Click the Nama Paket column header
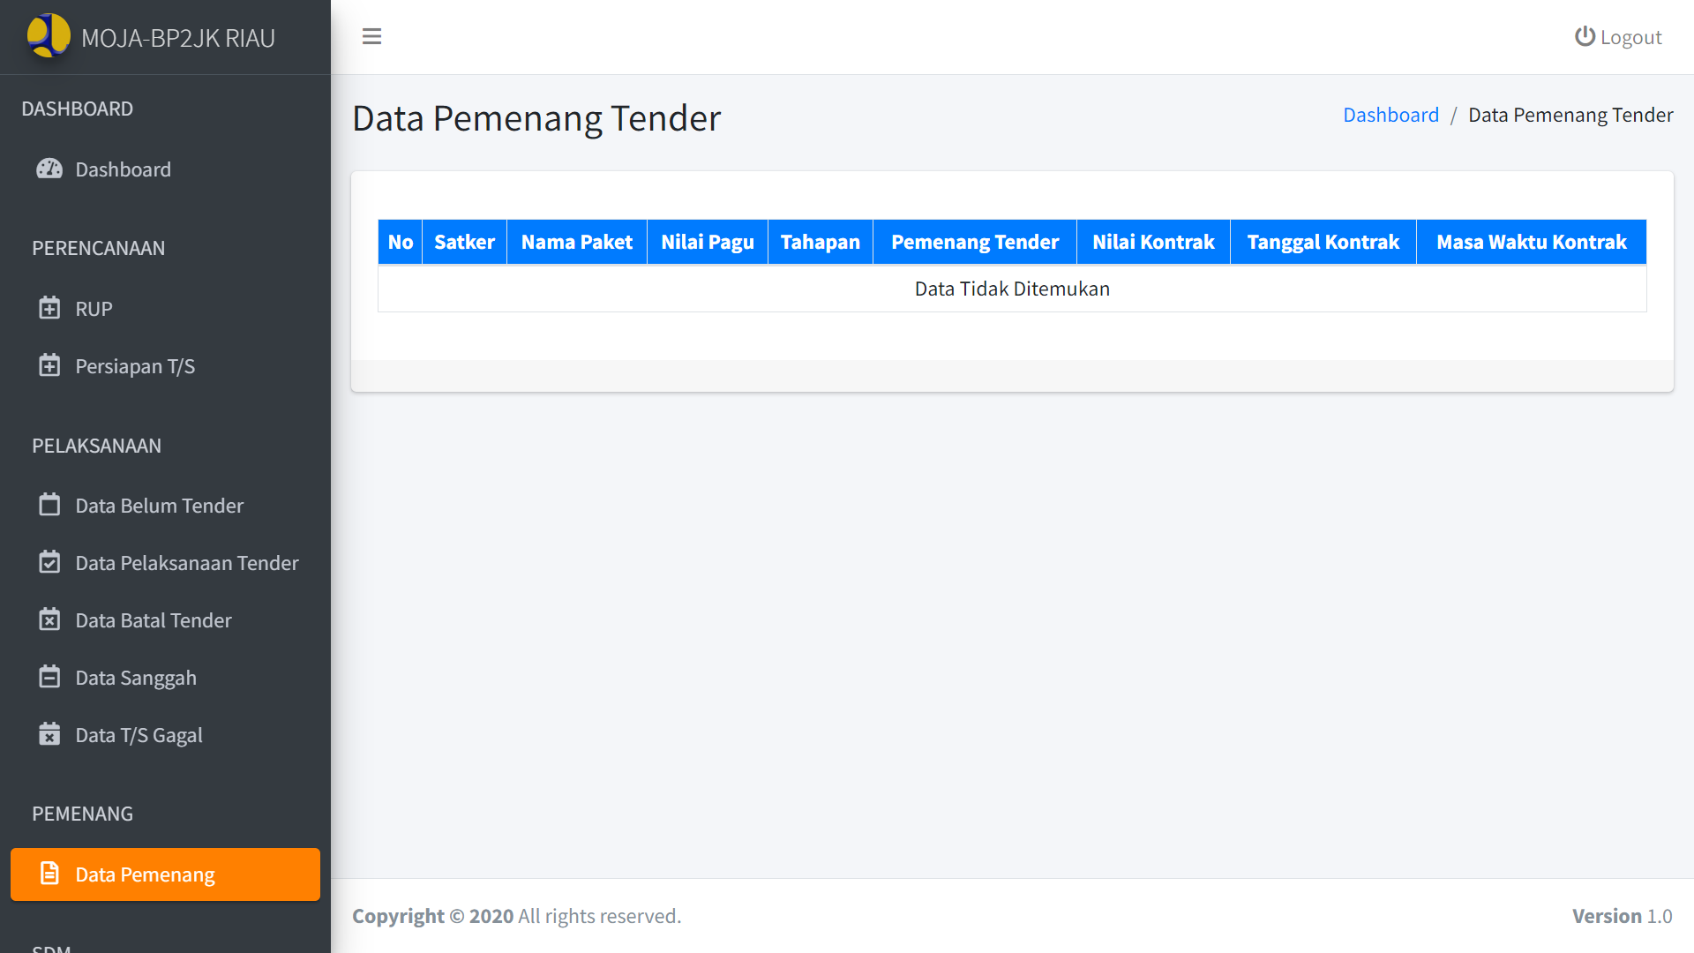1694x953 pixels. coord(576,242)
